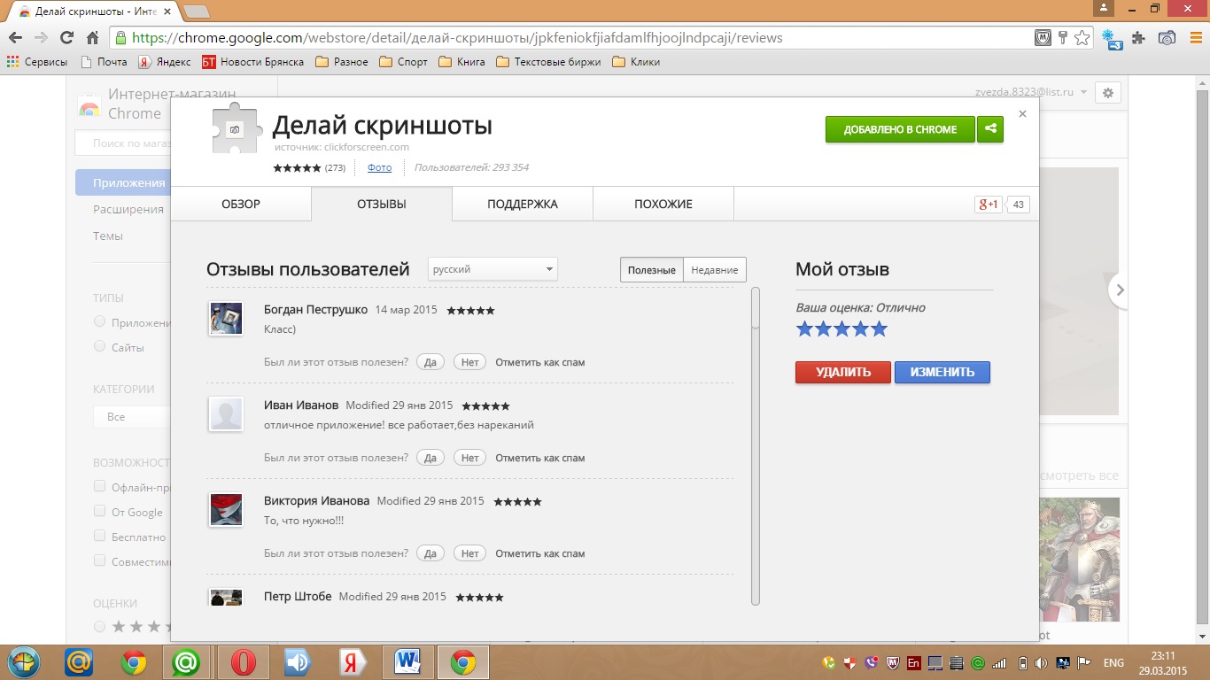Viewport: 1210px width, 680px height.
Task: Click the Сервисы apps shortcut
Action: (37, 62)
